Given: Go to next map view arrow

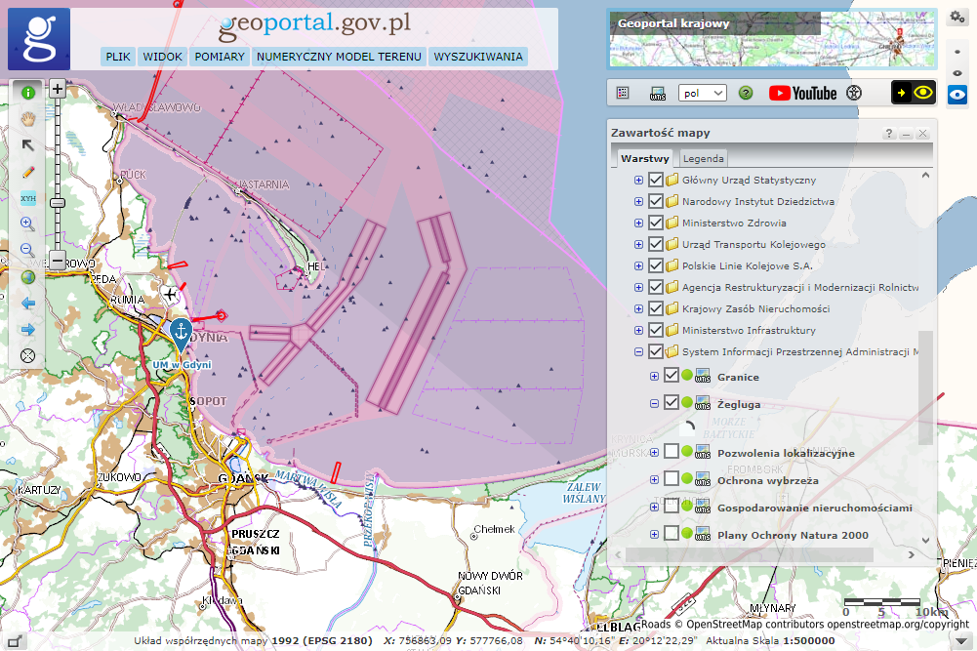Looking at the screenshot, I should point(28,330).
